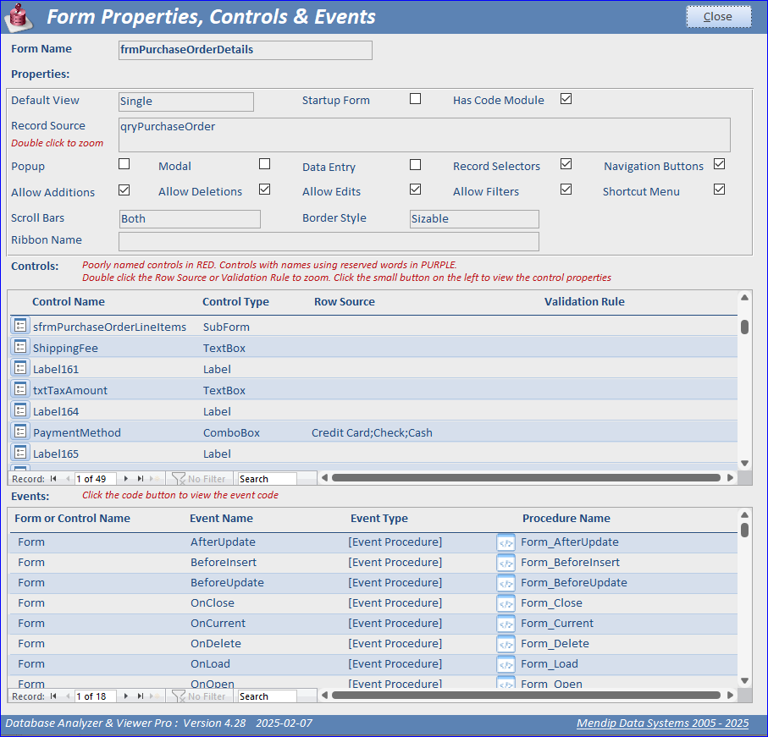768x737 pixels.
Task: Click record number box showing 1 of 18
Action: [x=95, y=696]
